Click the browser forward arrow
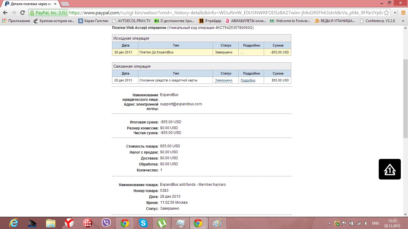The image size is (408, 229). coord(14,13)
